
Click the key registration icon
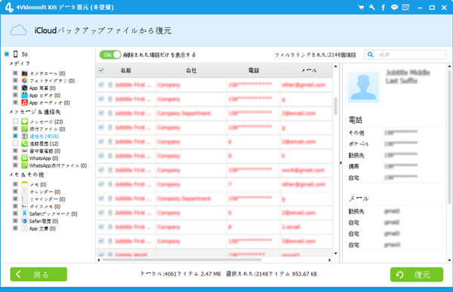tap(371, 8)
